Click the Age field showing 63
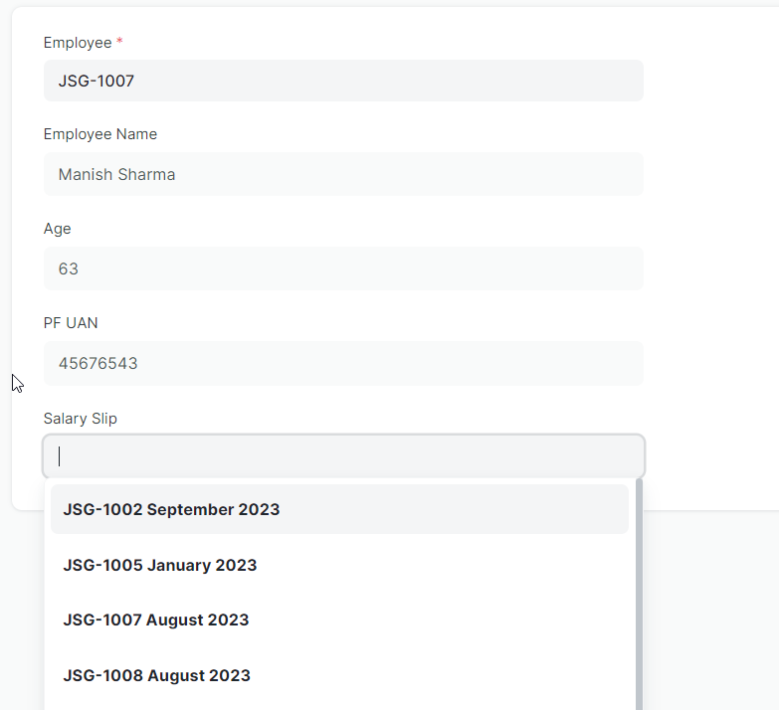 pos(344,268)
